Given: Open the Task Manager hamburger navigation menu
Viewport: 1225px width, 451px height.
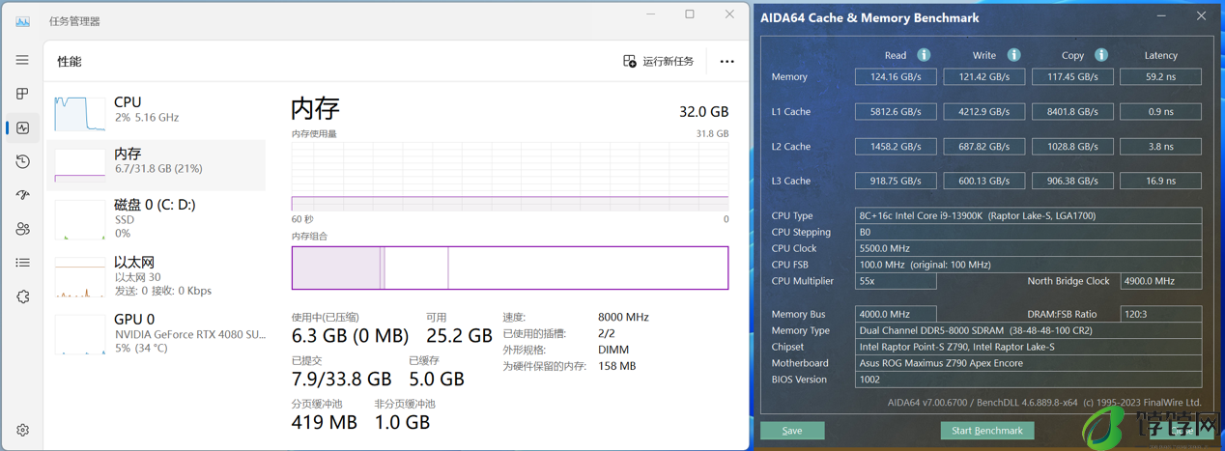Looking at the screenshot, I should pos(22,60).
